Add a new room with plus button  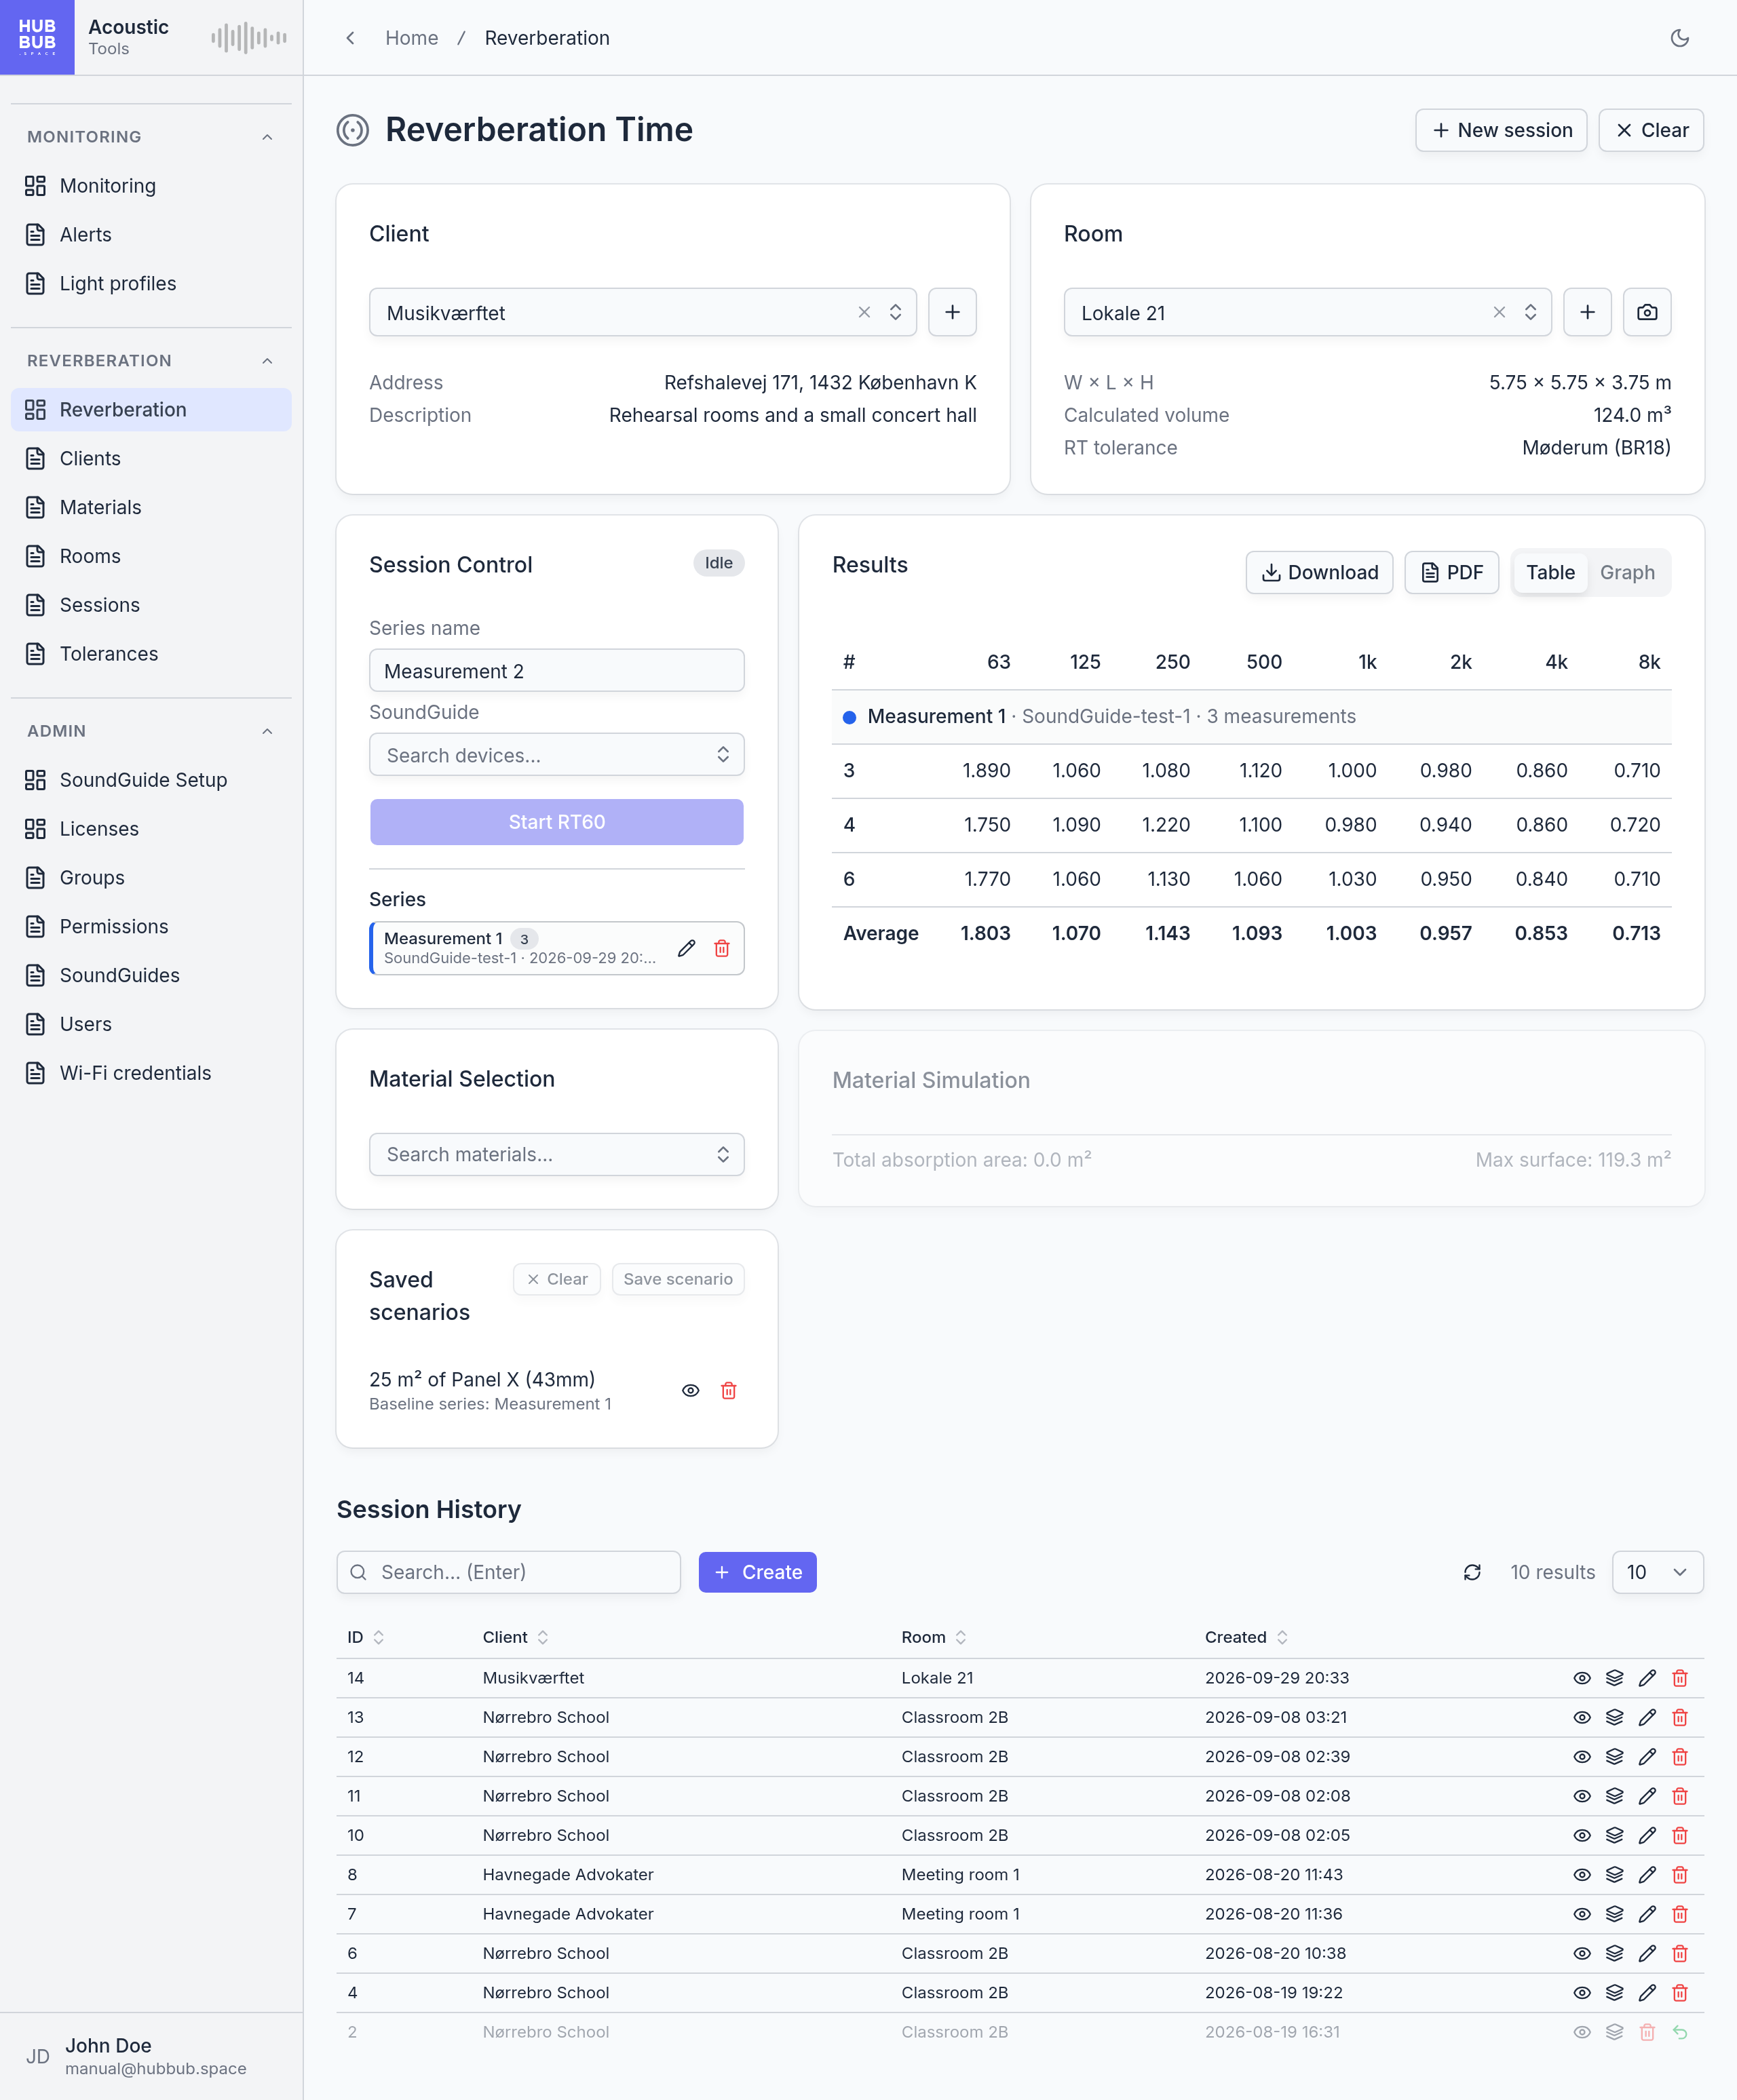1587,312
